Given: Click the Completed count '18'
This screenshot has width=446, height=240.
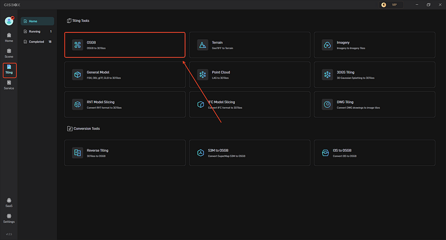Looking at the screenshot, I should tap(50, 41).
